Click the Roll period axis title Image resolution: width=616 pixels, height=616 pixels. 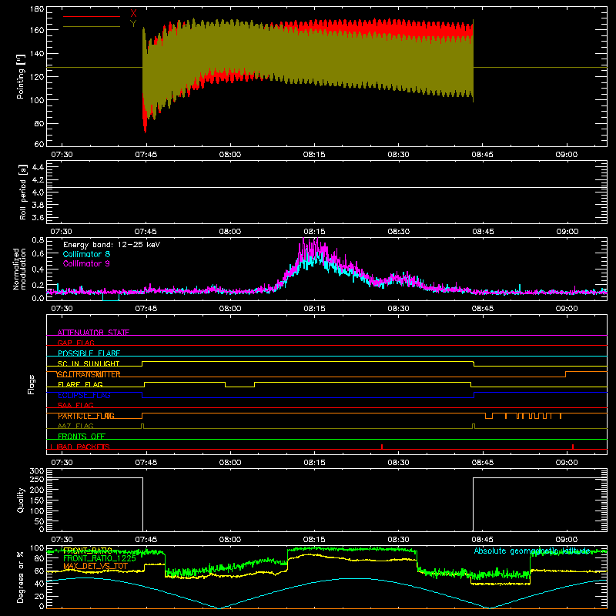click(23, 192)
